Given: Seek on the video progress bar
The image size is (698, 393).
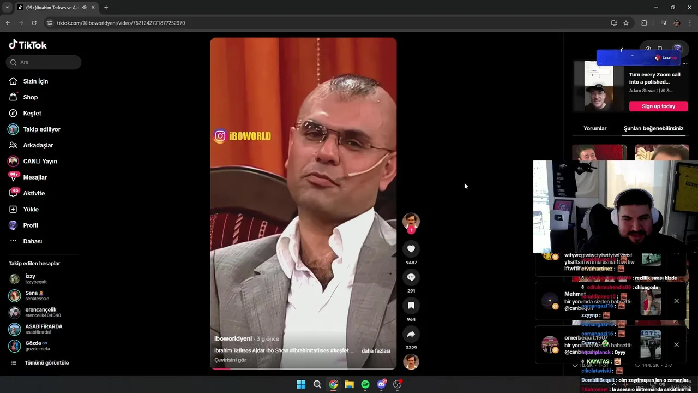Looking at the screenshot, I should (303, 369).
